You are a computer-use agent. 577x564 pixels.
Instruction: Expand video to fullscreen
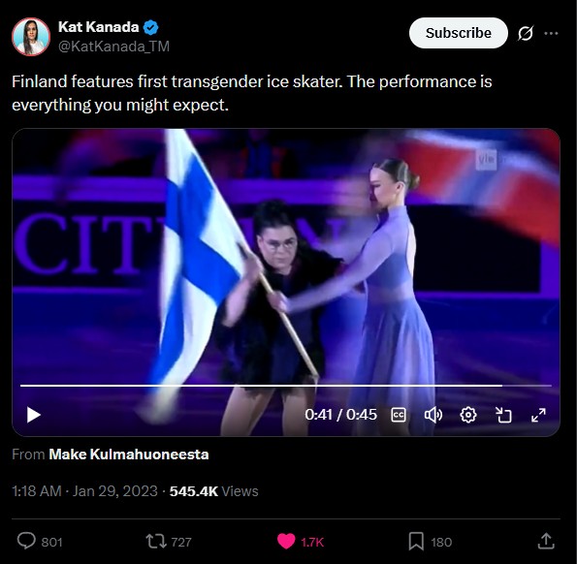coord(538,415)
